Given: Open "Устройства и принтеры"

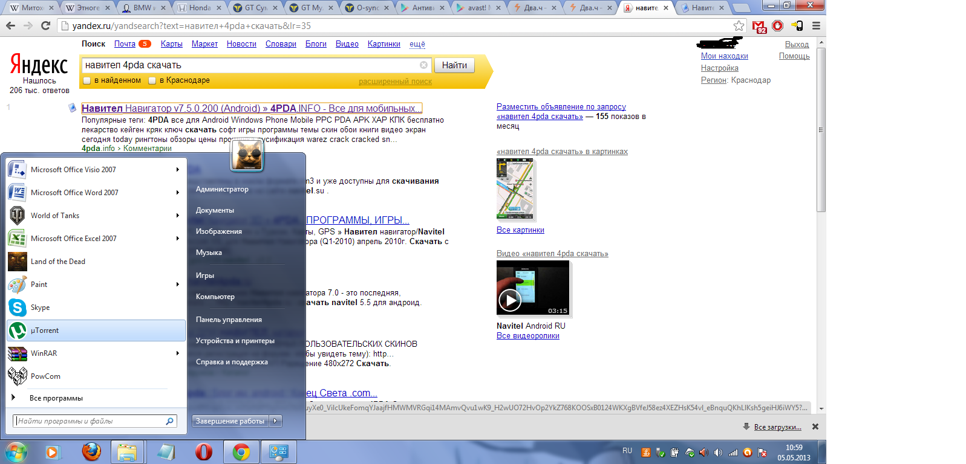Looking at the screenshot, I should coord(235,341).
